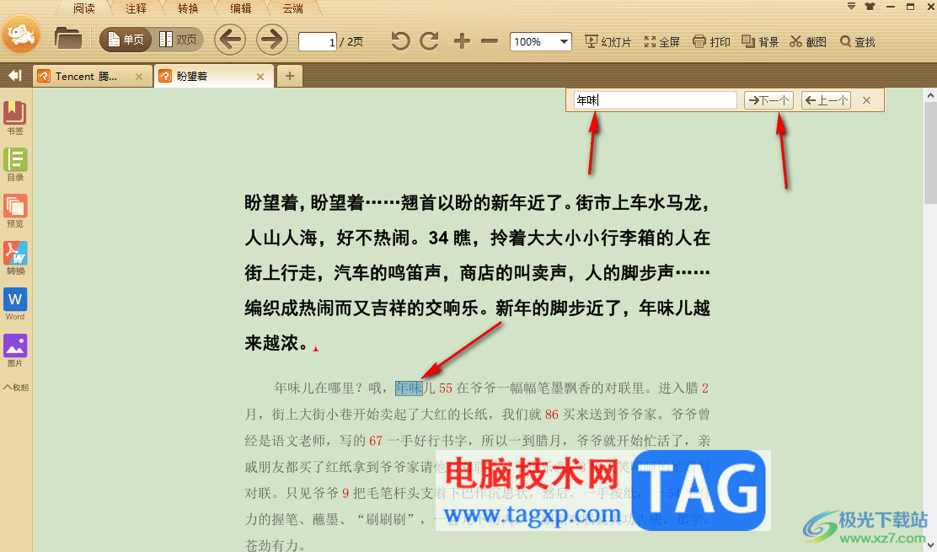Go to previous page with left arrow
Screen dimensions: 937x552
point(230,40)
